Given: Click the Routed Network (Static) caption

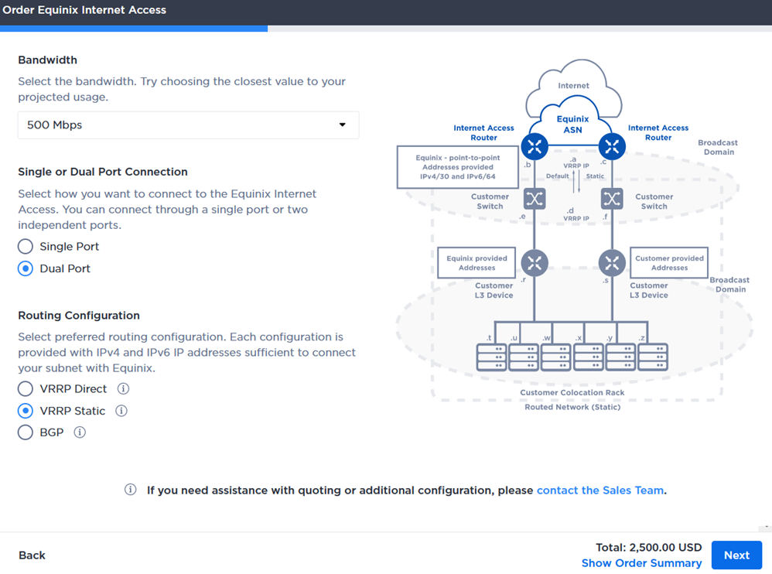Looking at the screenshot, I should point(572,407).
